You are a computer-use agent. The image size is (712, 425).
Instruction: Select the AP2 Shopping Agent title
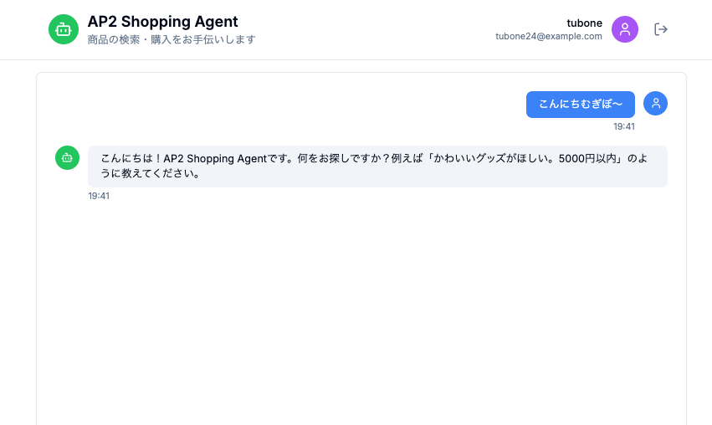tap(162, 22)
